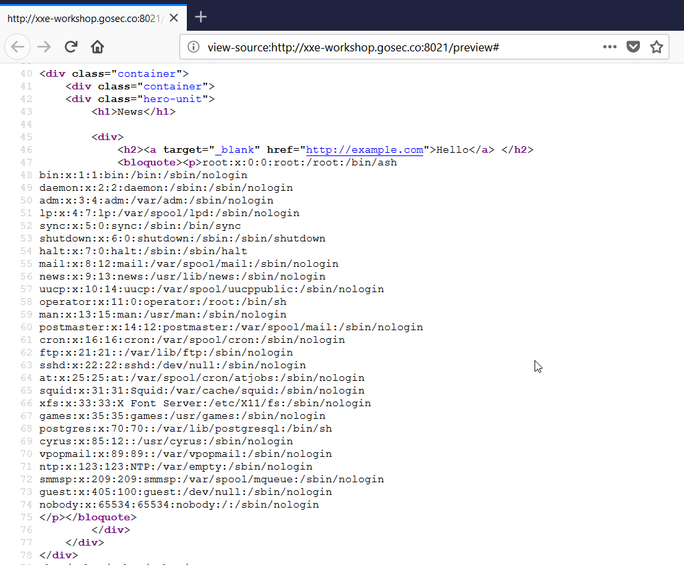Open the page actions three-dot menu
Image resolution: width=684 pixels, height=565 pixels.
coord(609,47)
